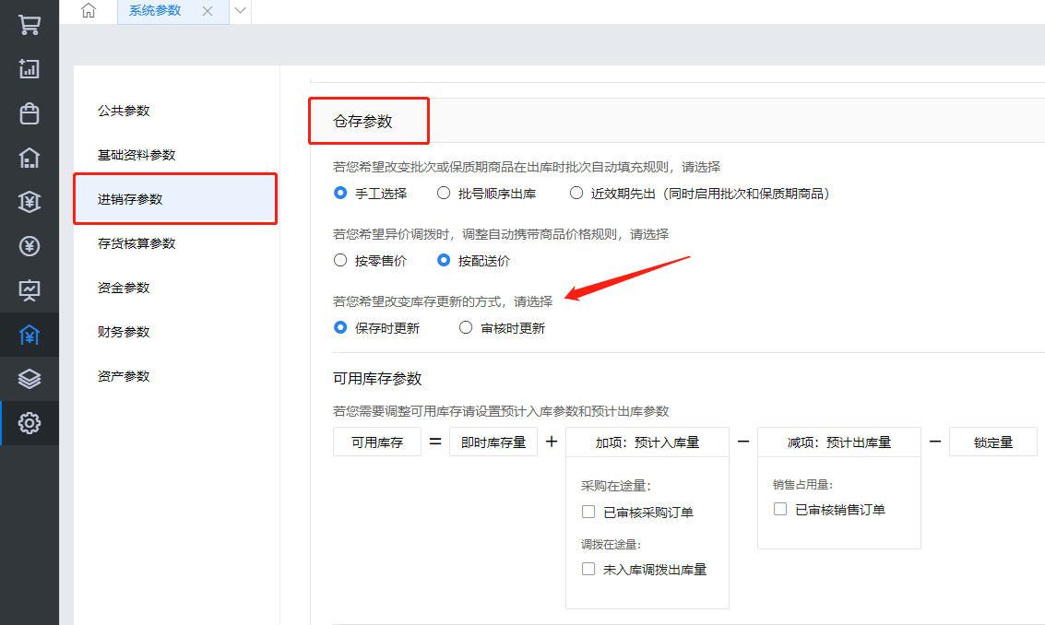This screenshot has width=1045, height=625.
Task: Close the 系统参数 tab
Action: coord(208,11)
